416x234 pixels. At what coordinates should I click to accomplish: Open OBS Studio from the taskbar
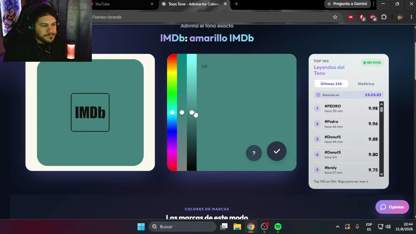(x=265, y=227)
